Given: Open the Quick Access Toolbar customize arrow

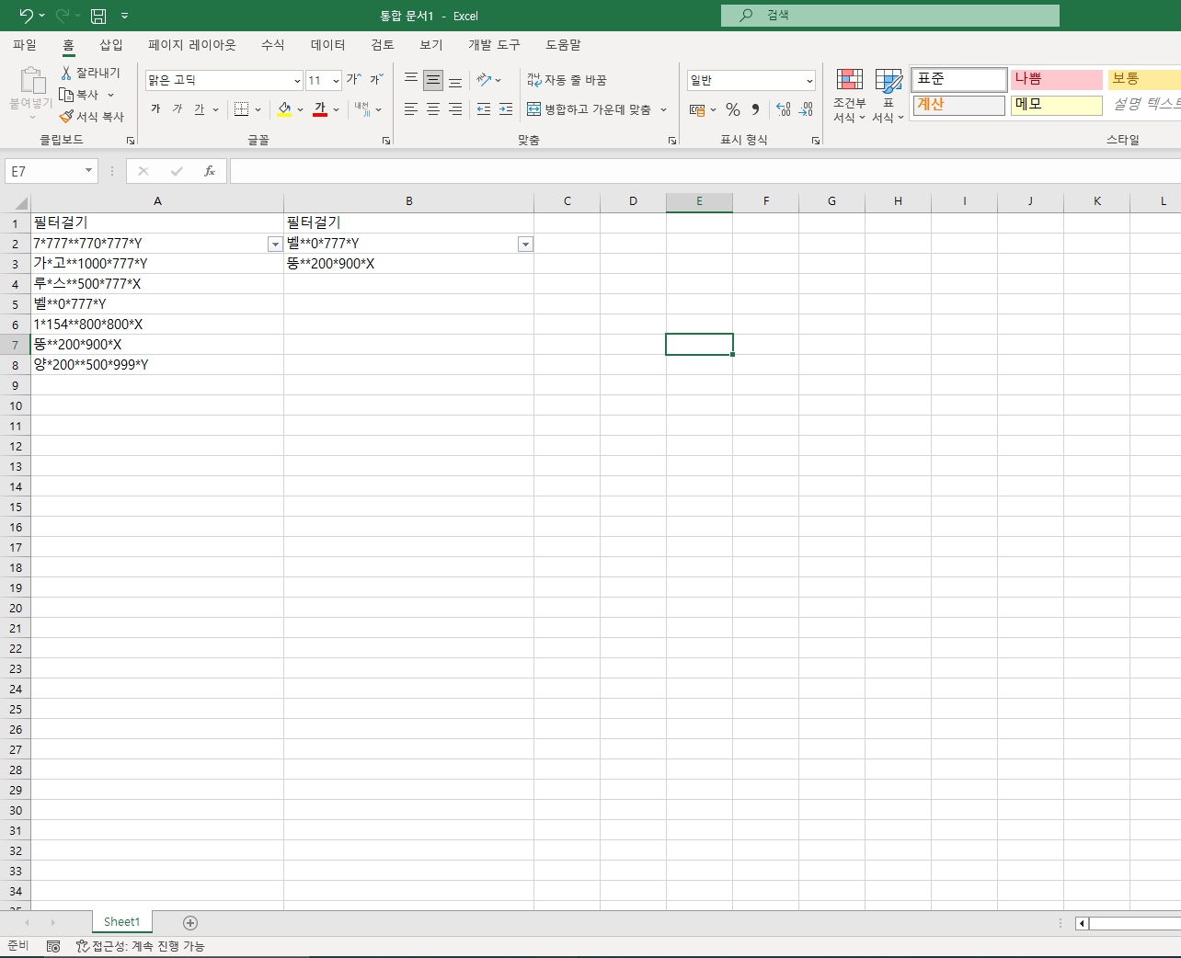Looking at the screenshot, I should tap(124, 16).
